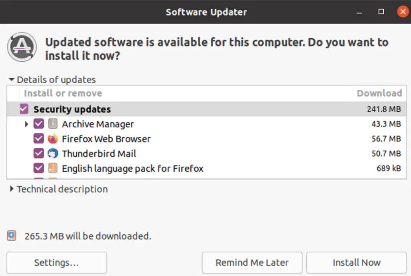Expand the Technical description section
Screen dimensions: 411x276
point(12,189)
